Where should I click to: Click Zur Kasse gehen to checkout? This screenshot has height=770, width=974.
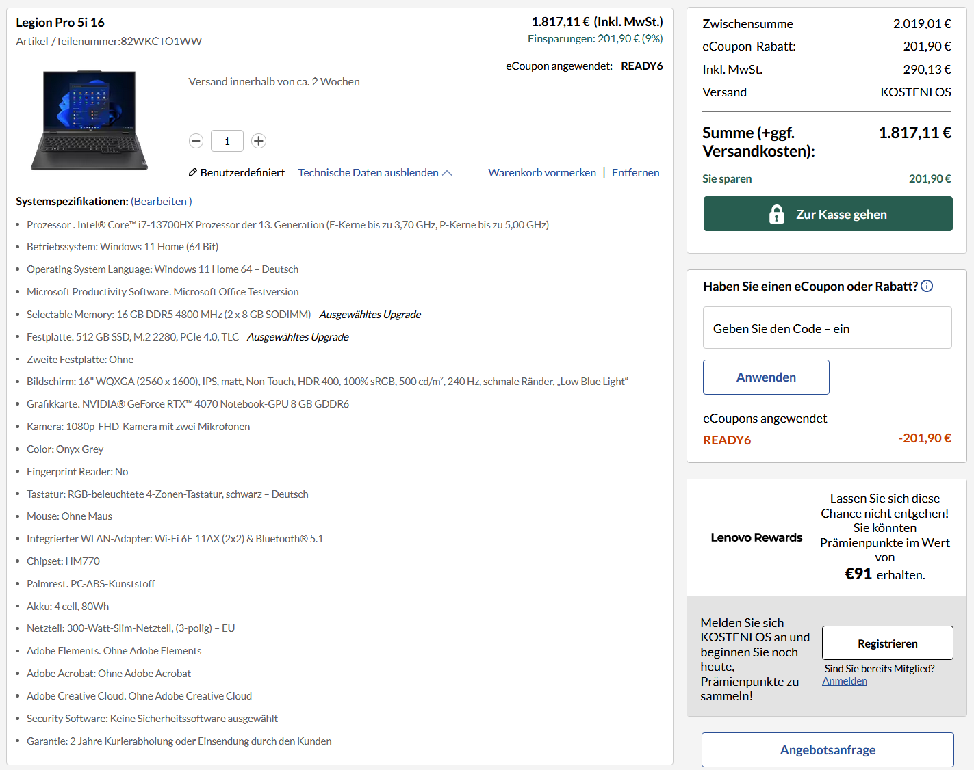pyautogui.click(x=828, y=214)
